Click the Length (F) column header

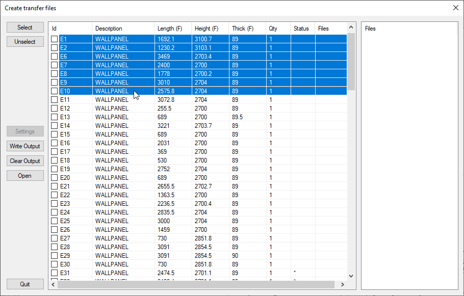pos(172,29)
